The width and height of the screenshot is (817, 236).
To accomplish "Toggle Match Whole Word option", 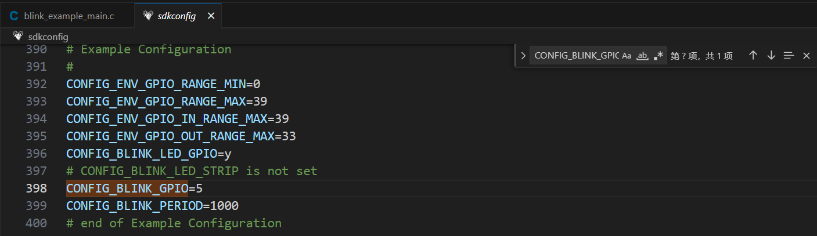I will click(643, 56).
